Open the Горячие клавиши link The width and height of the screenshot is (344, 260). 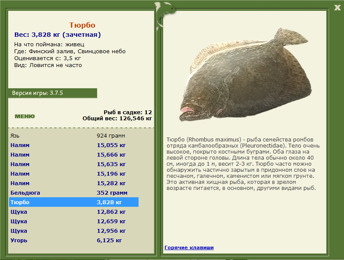(189, 247)
